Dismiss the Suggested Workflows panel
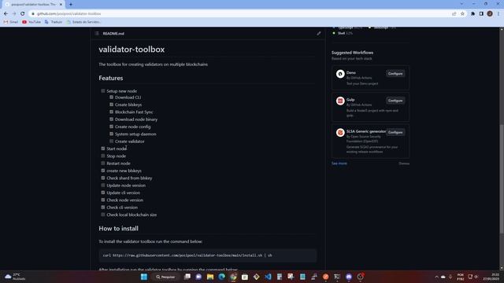This screenshot has height=283, width=504. (x=404, y=164)
